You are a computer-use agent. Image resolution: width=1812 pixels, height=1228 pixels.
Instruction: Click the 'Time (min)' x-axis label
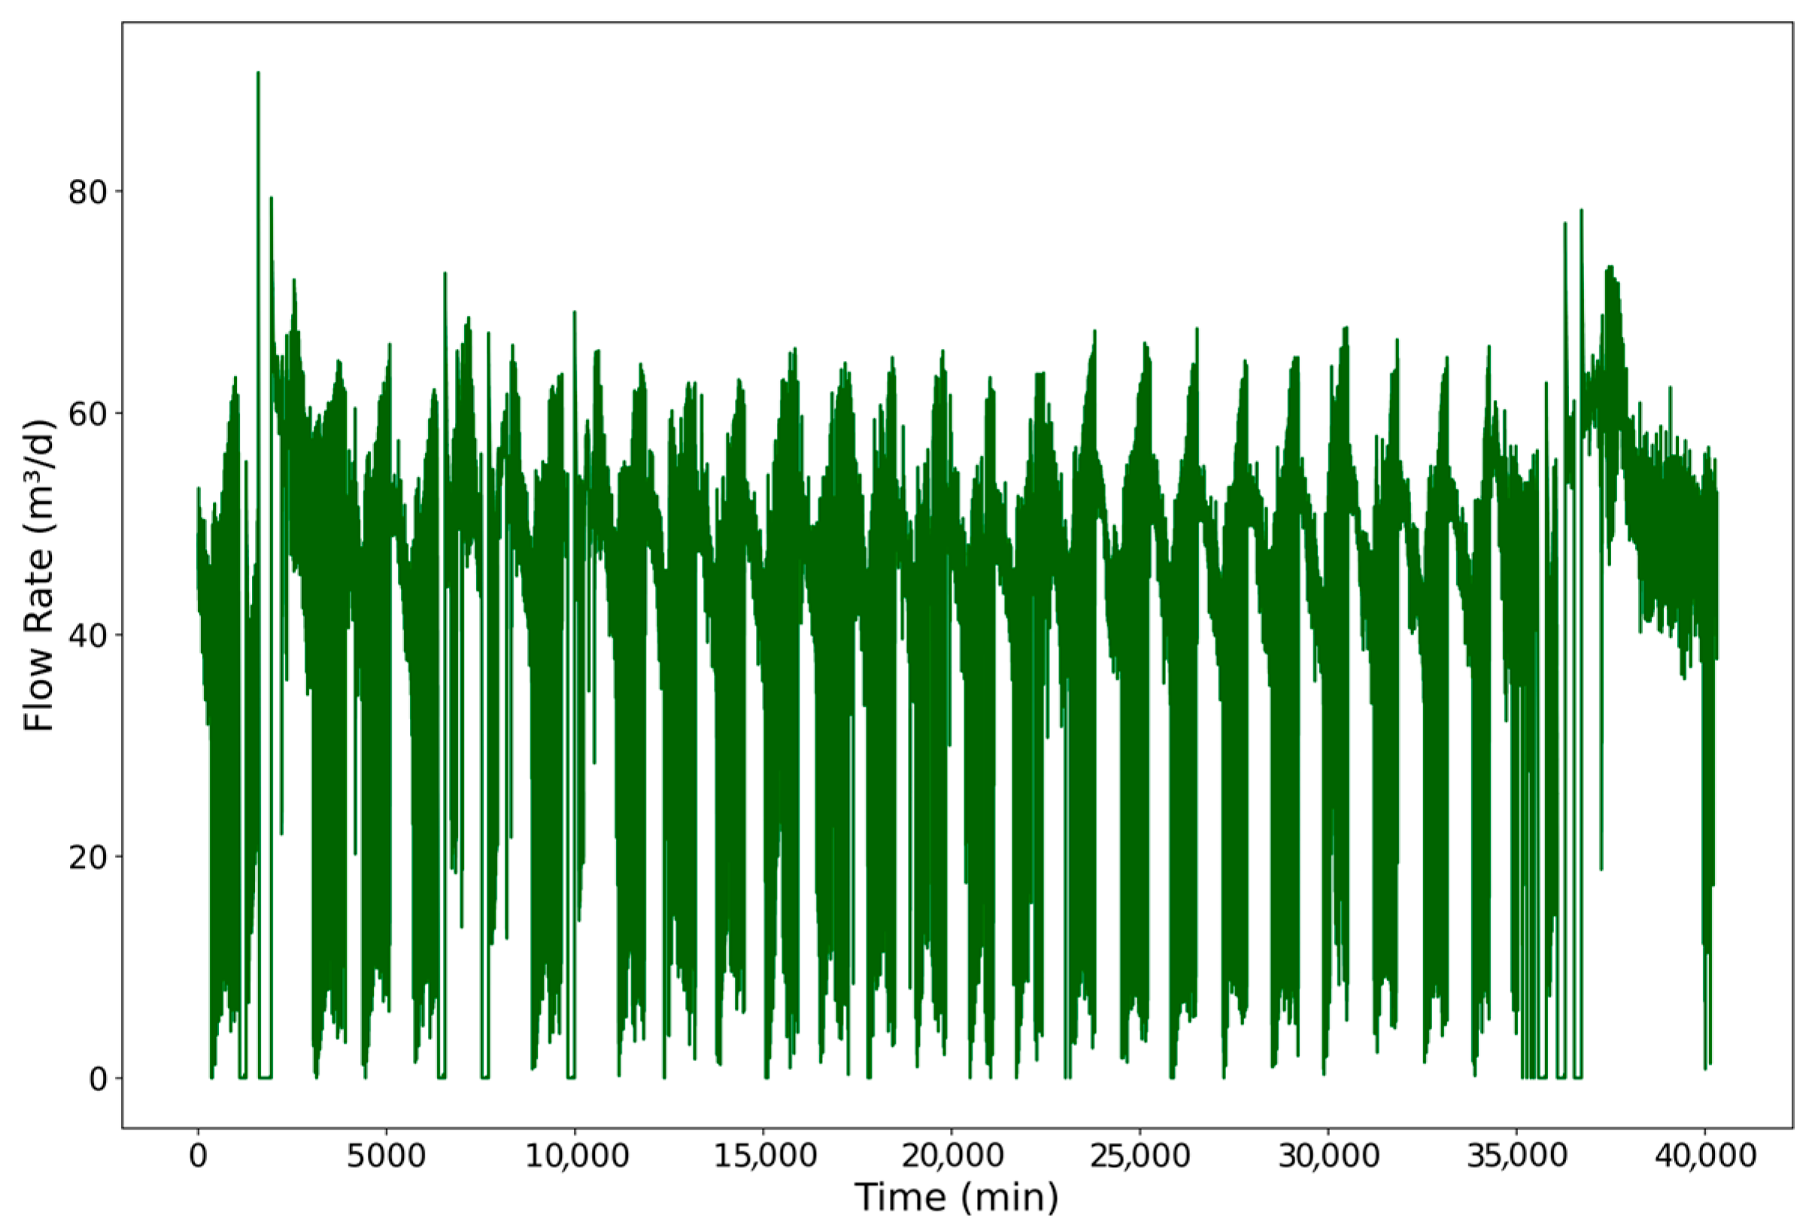click(956, 1197)
